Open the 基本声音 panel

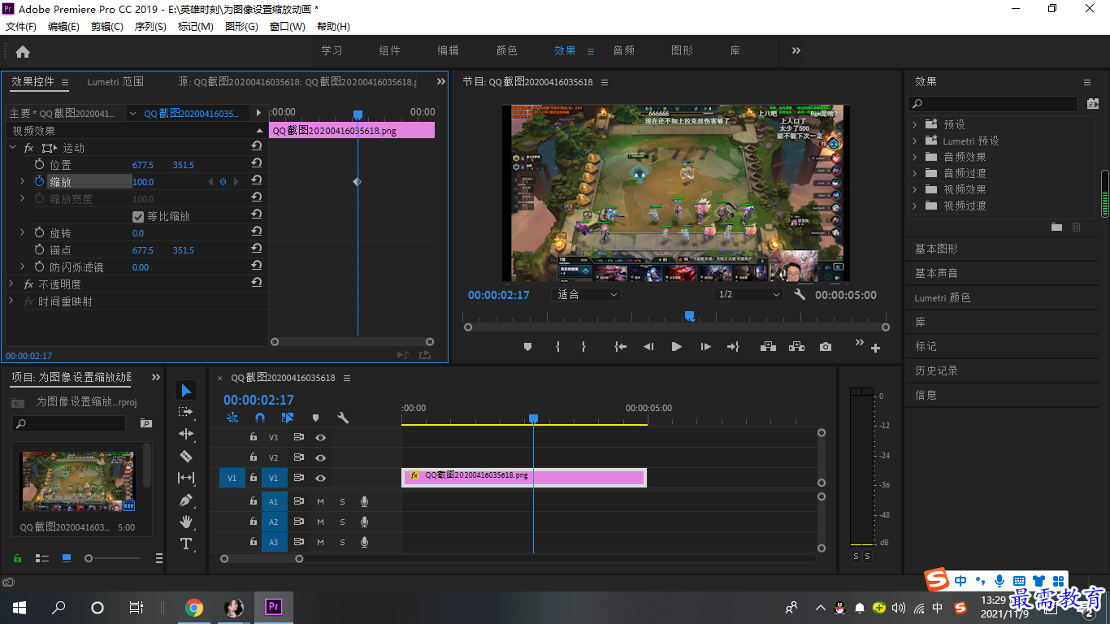936,273
